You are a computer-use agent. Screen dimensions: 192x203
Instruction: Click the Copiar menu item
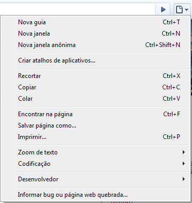click(x=103, y=87)
